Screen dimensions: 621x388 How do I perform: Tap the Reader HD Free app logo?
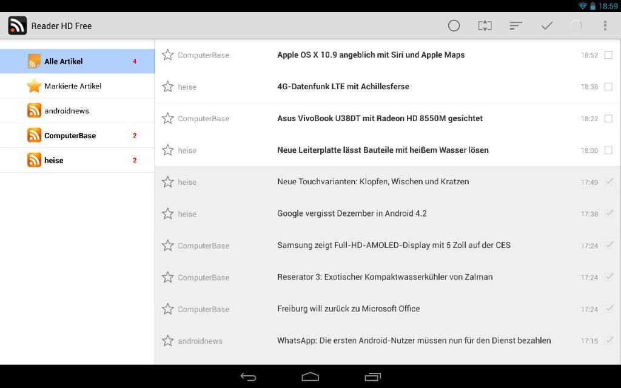(18, 25)
